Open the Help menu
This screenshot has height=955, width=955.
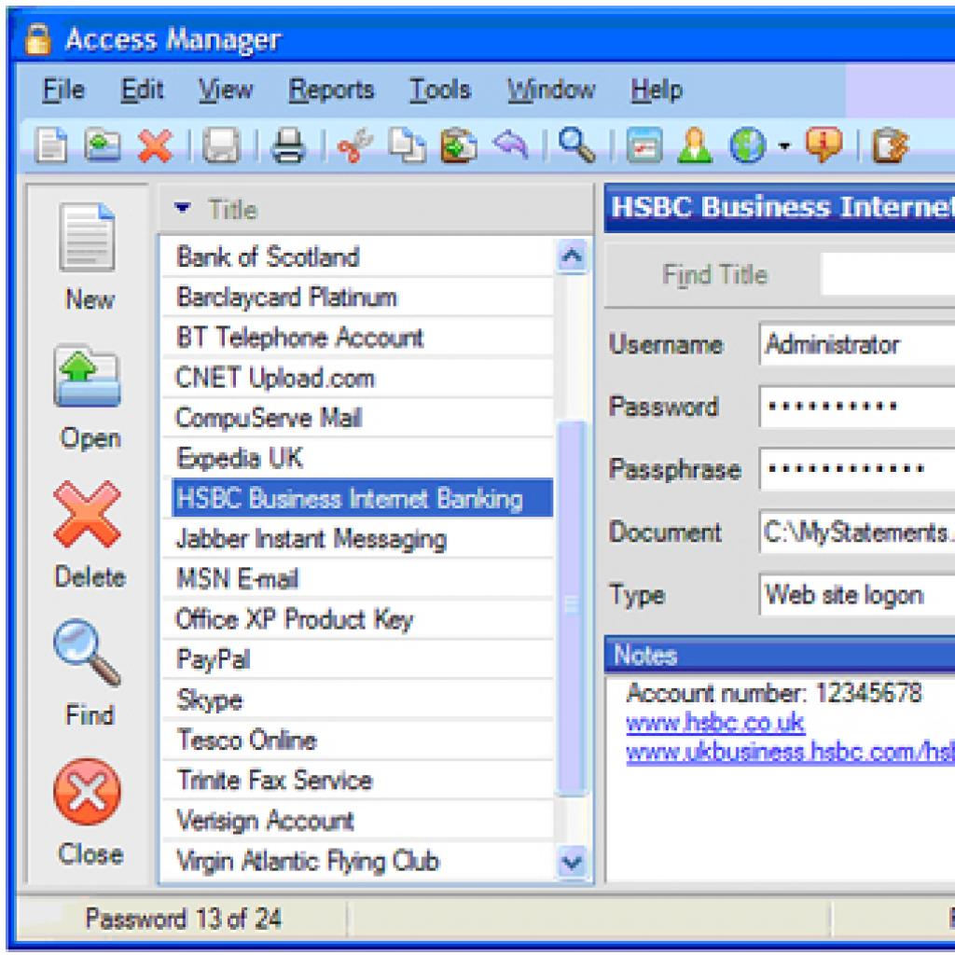[657, 90]
